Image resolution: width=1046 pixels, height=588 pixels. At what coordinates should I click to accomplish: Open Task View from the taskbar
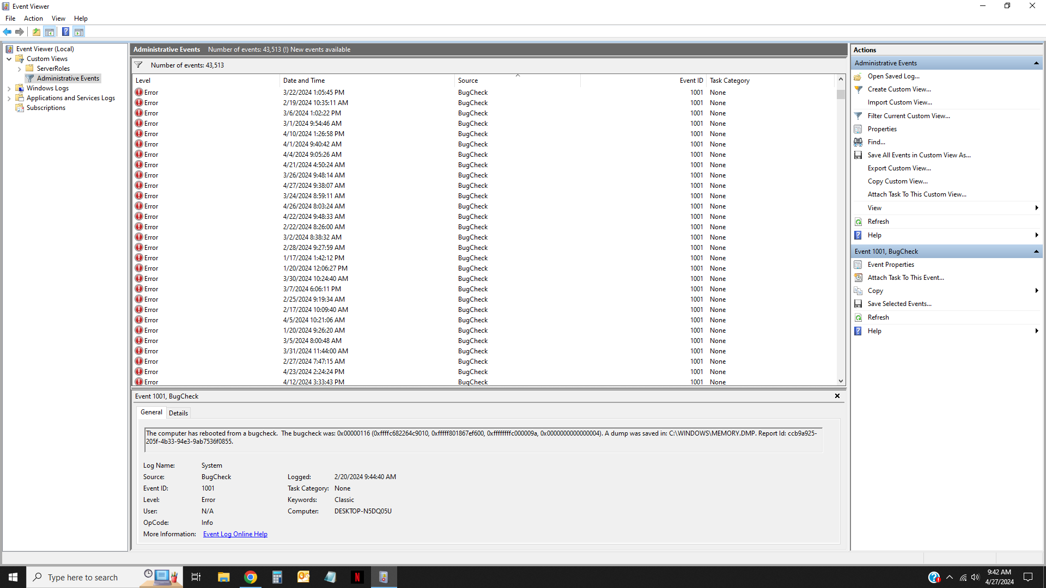[x=196, y=577]
